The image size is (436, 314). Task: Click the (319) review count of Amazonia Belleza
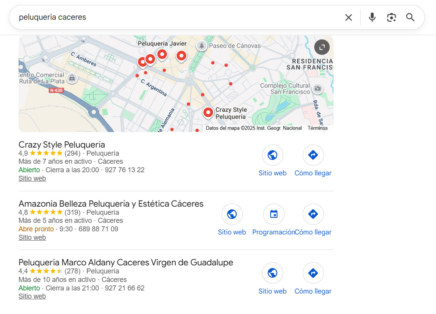tap(72, 212)
